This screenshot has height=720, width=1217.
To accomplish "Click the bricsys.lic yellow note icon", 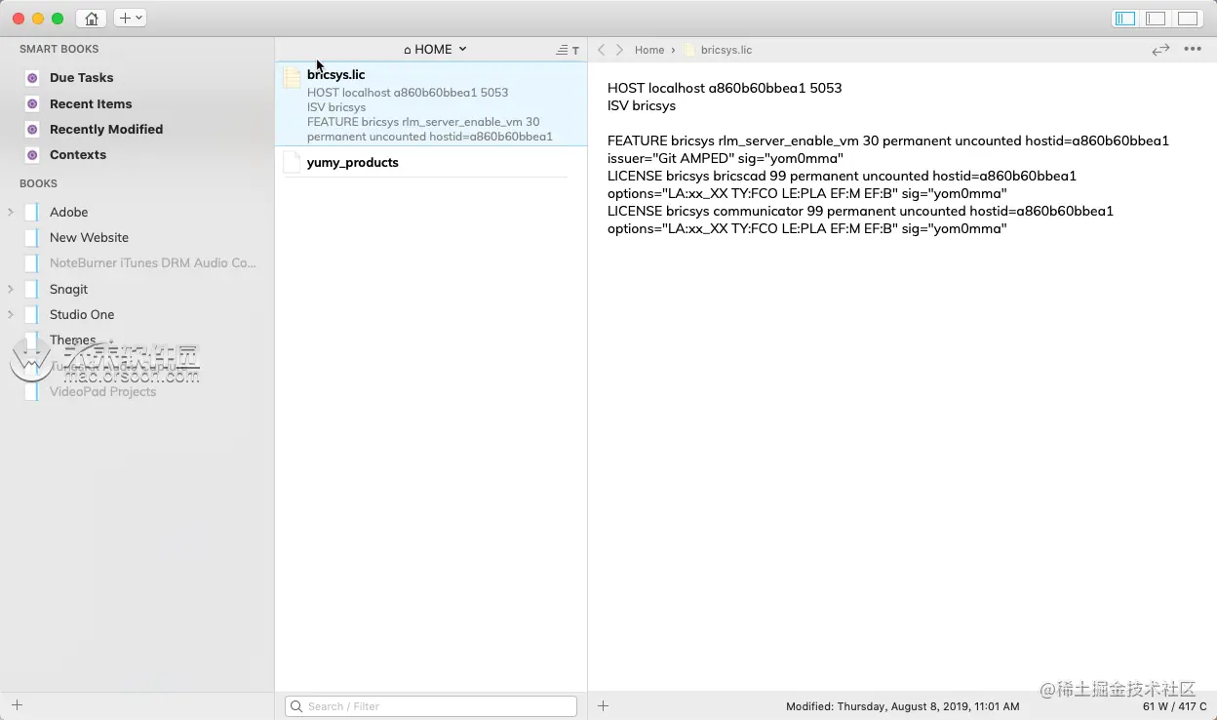I will click(x=292, y=78).
